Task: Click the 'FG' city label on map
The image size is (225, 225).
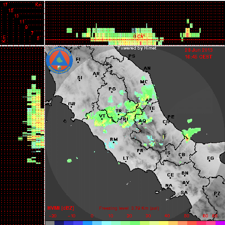Action: (x=211, y=158)
